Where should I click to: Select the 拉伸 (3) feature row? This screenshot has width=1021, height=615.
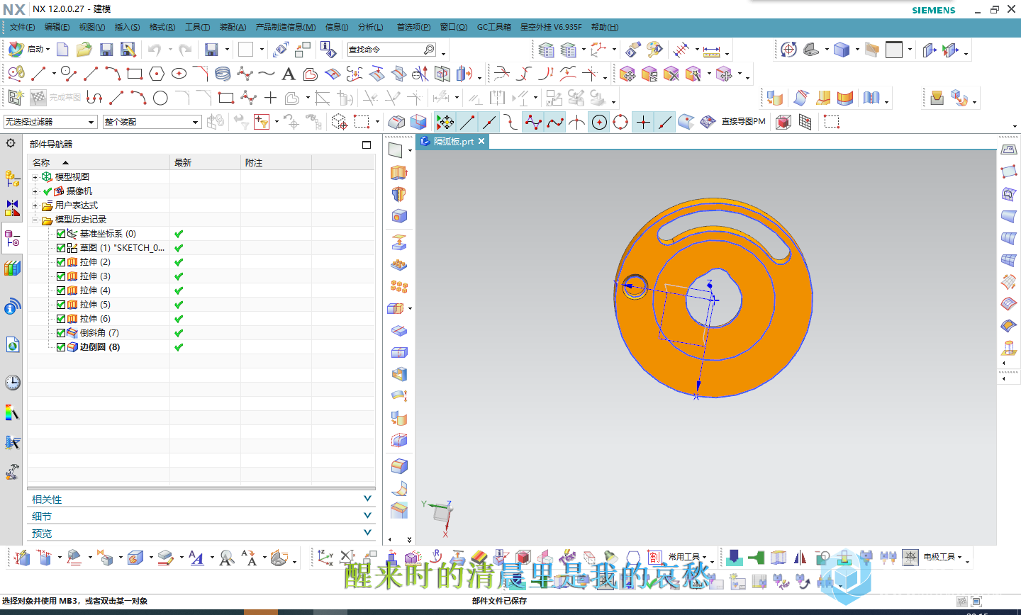pos(95,276)
